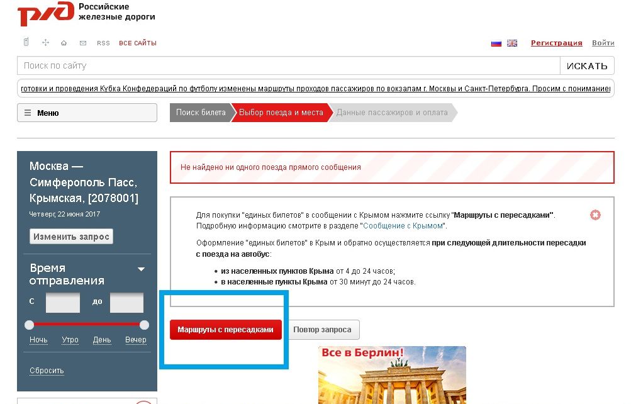Select the Выбор поезда и места step
The width and height of the screenshot is (631, 404).
(281, 113)
